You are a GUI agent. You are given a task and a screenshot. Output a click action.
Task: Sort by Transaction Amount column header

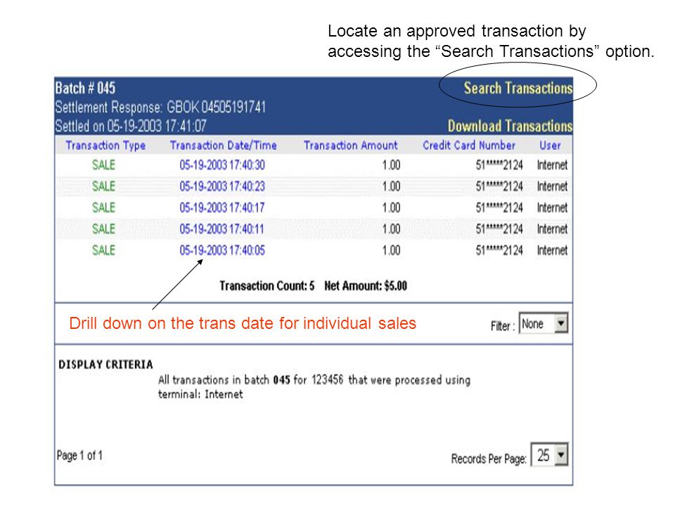point(350,145)
